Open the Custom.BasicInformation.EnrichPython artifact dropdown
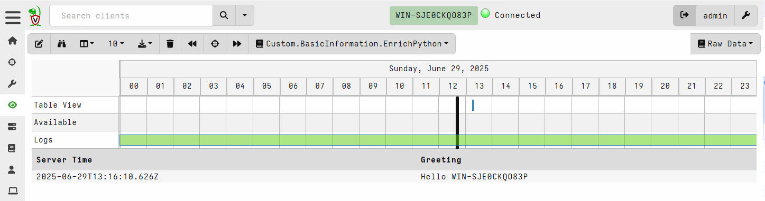 (x=352, y=44)
